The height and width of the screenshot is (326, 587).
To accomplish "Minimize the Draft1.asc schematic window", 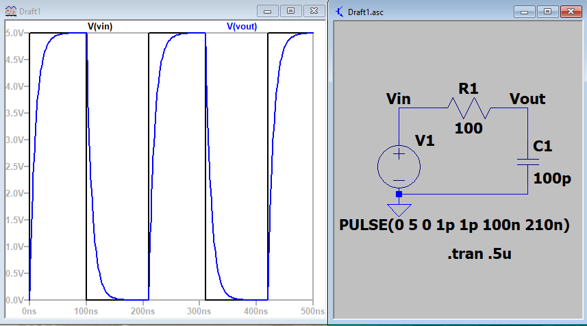I will [x=525, y=11].
